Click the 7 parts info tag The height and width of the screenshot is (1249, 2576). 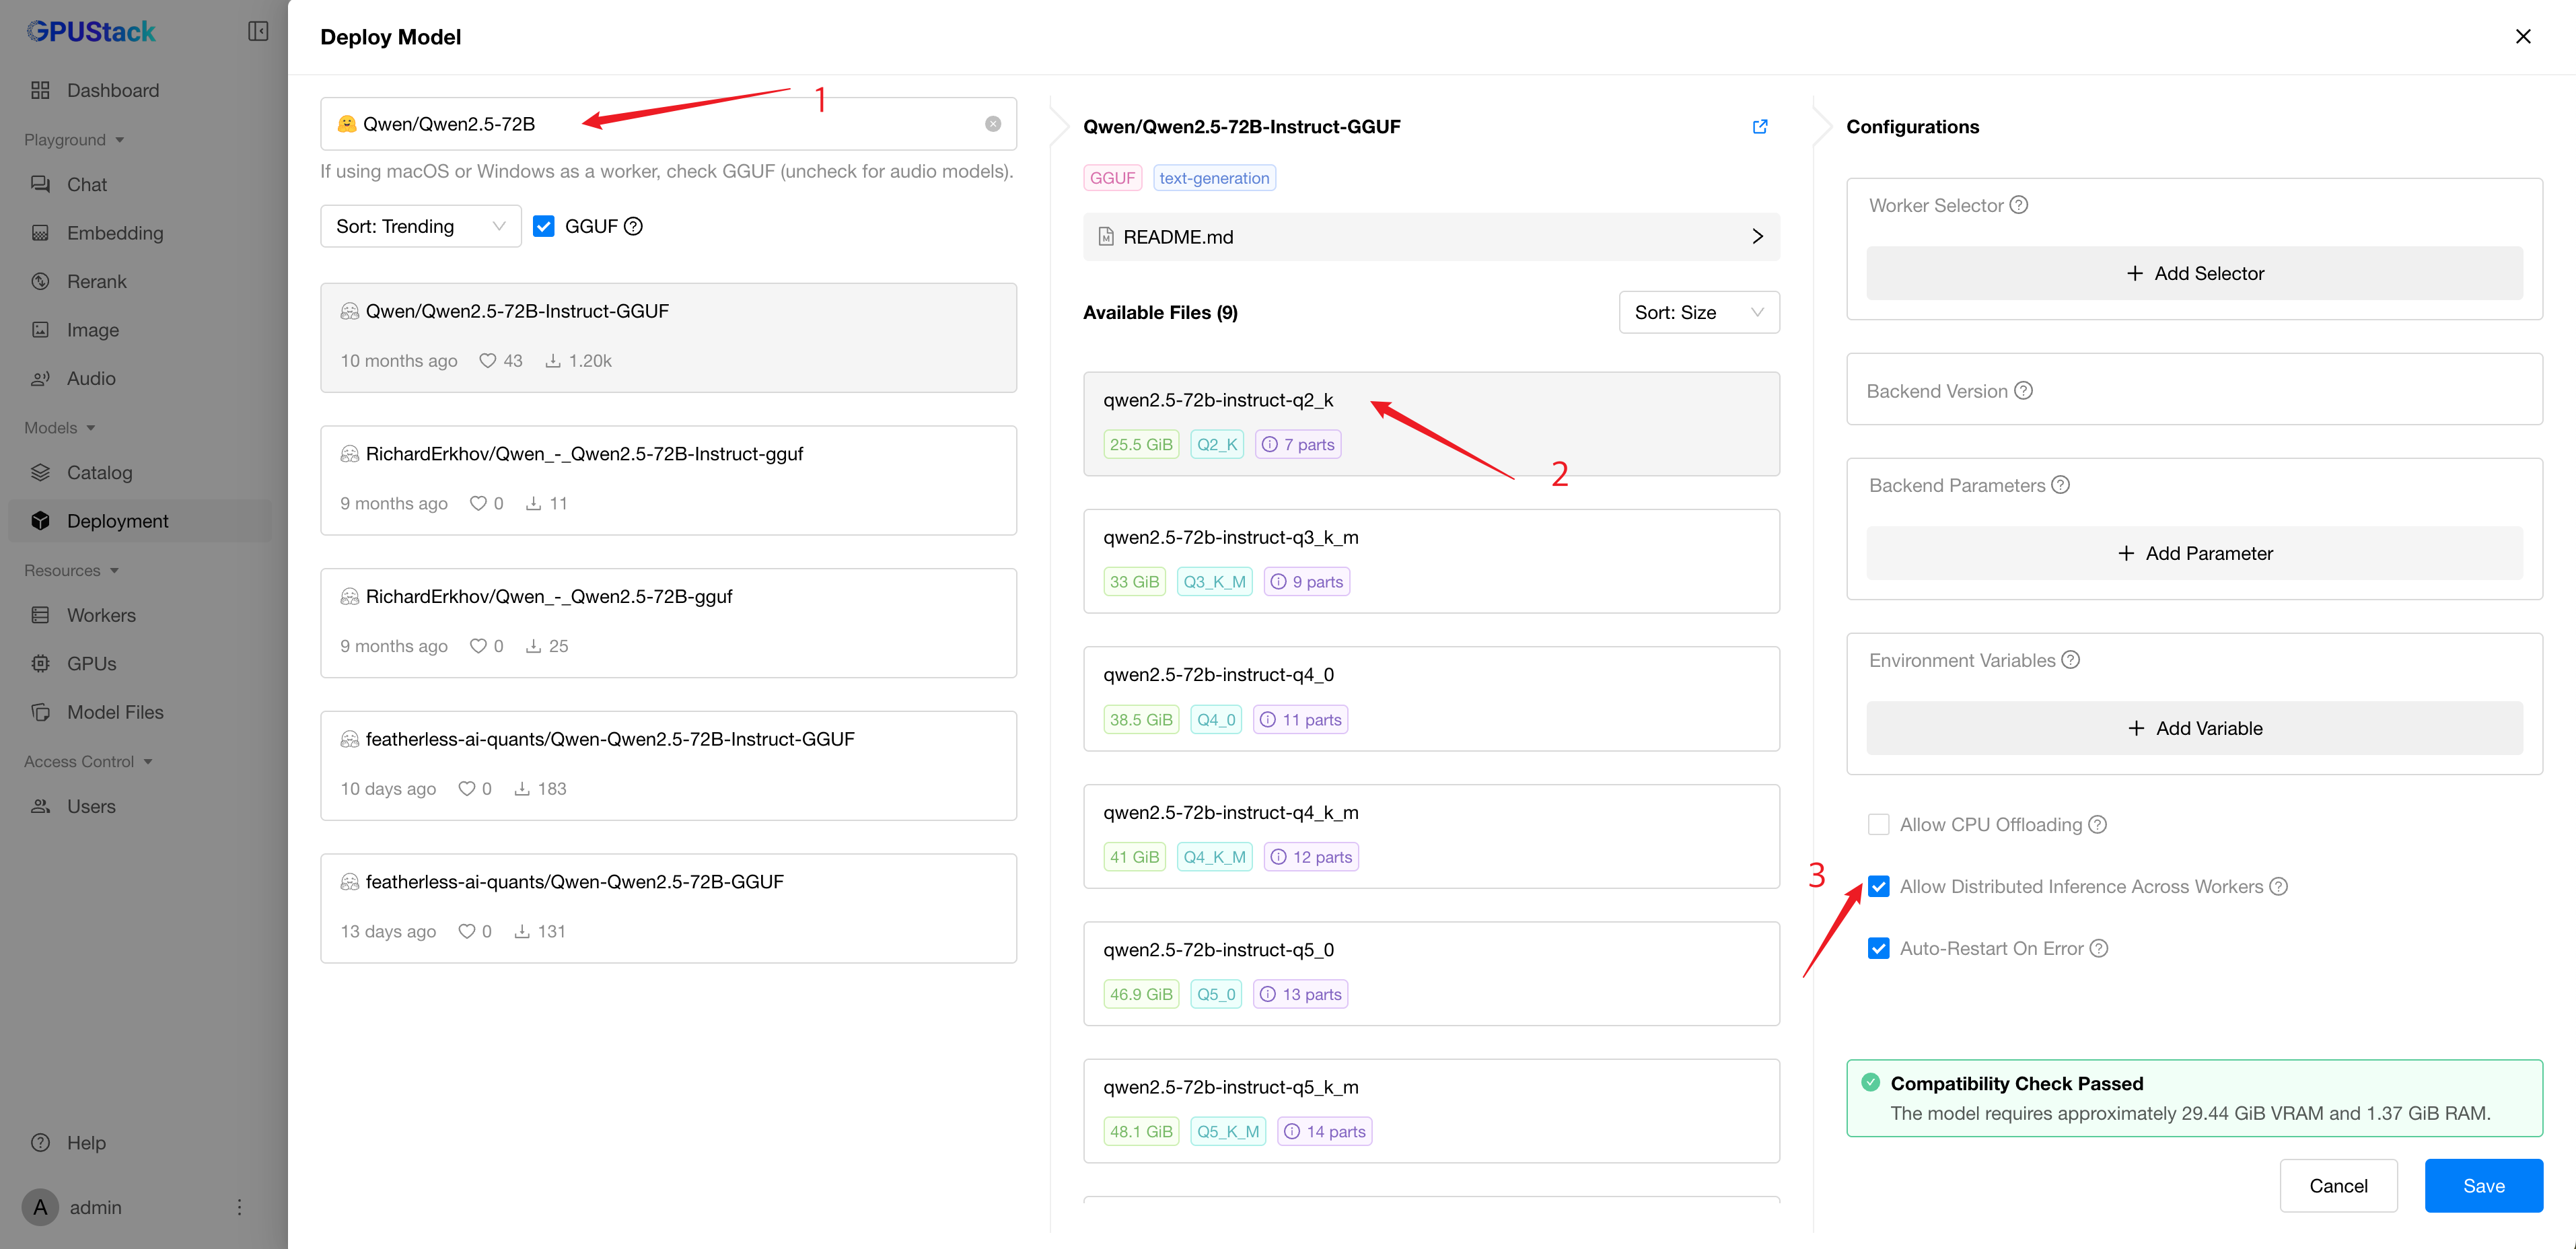(1297, 444)
